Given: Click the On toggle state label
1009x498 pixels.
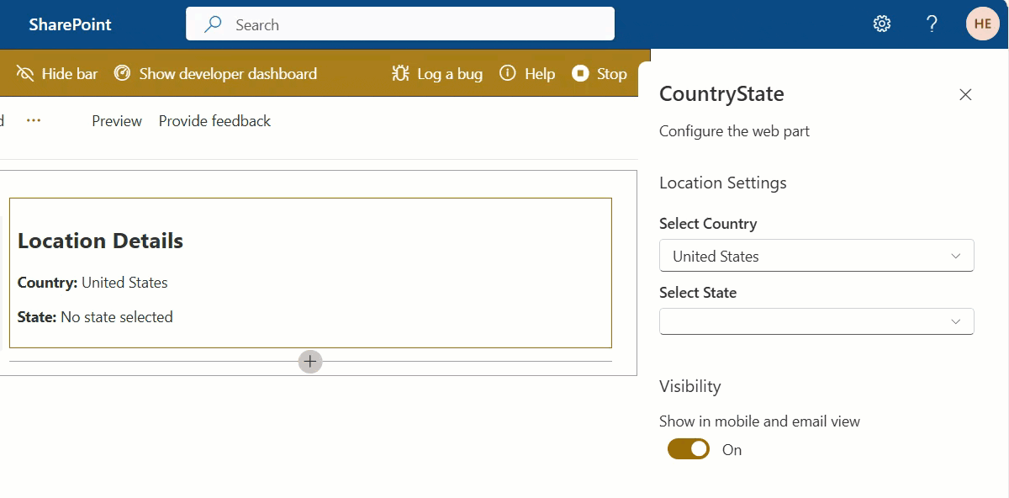Looking at the screenshot, I should 732,450.
